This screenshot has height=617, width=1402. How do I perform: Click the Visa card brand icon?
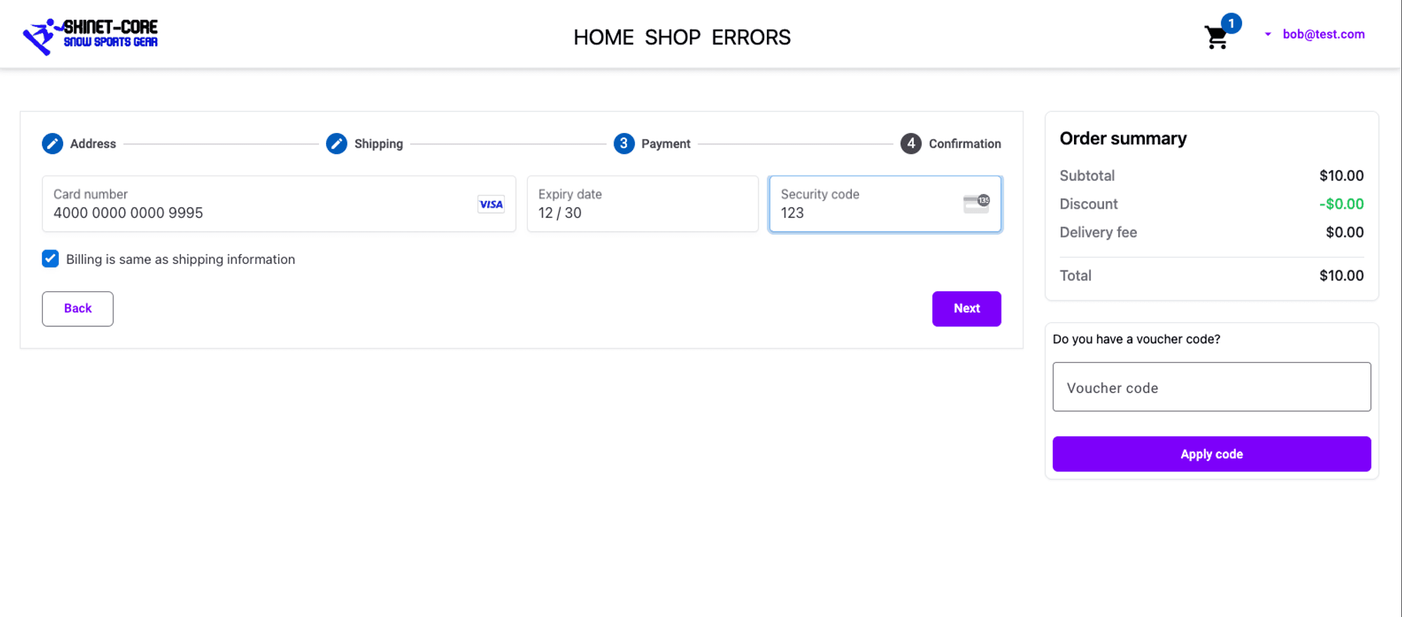[491, 204]
